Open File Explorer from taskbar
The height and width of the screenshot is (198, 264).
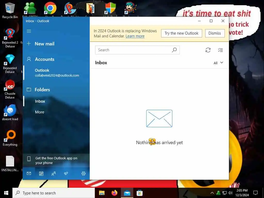pyautogui.click(x=102, y=193)
